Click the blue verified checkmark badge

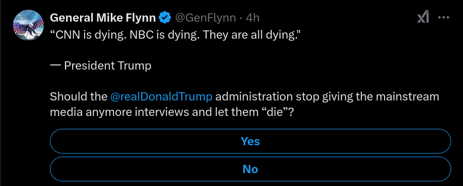(x=165, y=18)
